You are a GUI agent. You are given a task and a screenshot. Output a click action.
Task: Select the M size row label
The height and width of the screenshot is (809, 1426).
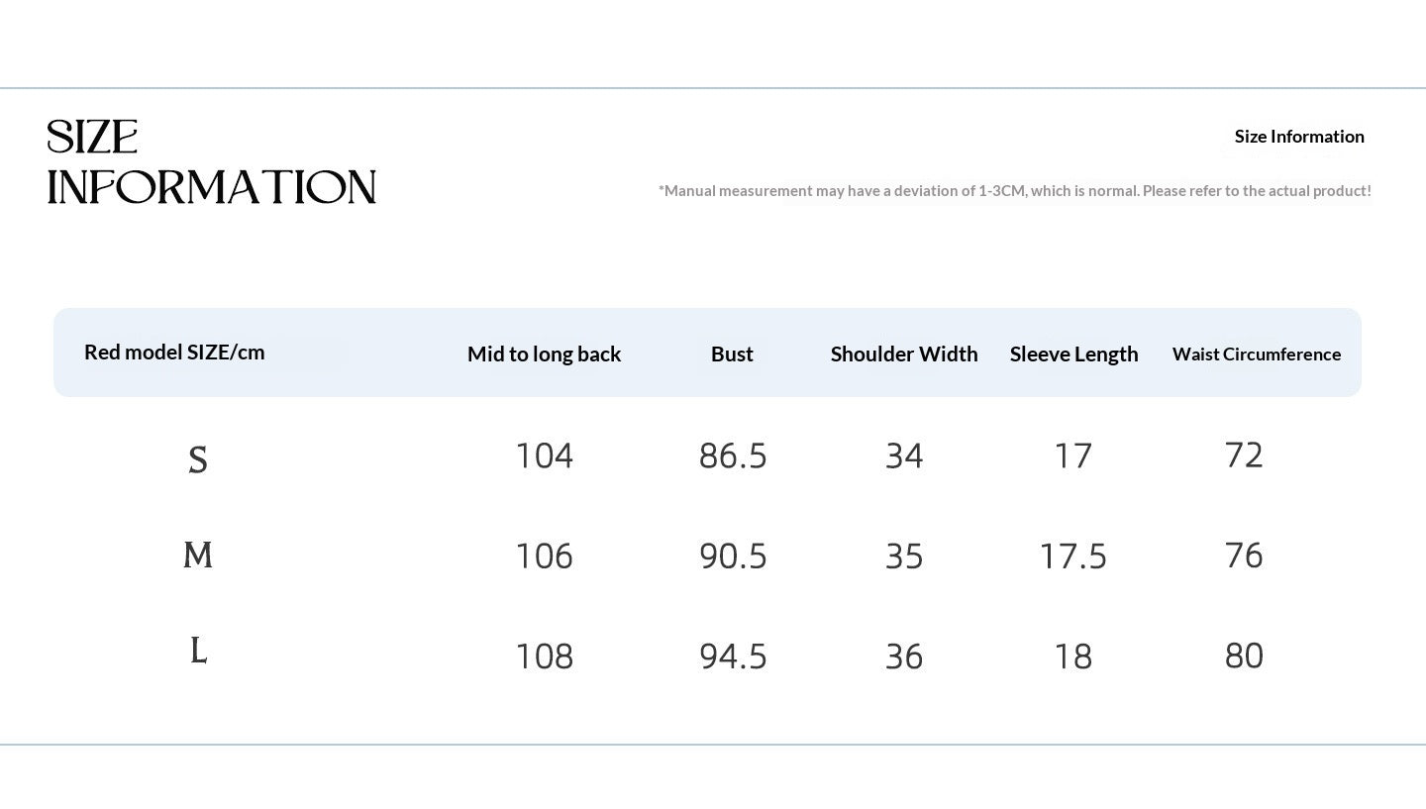click(198, 555)
